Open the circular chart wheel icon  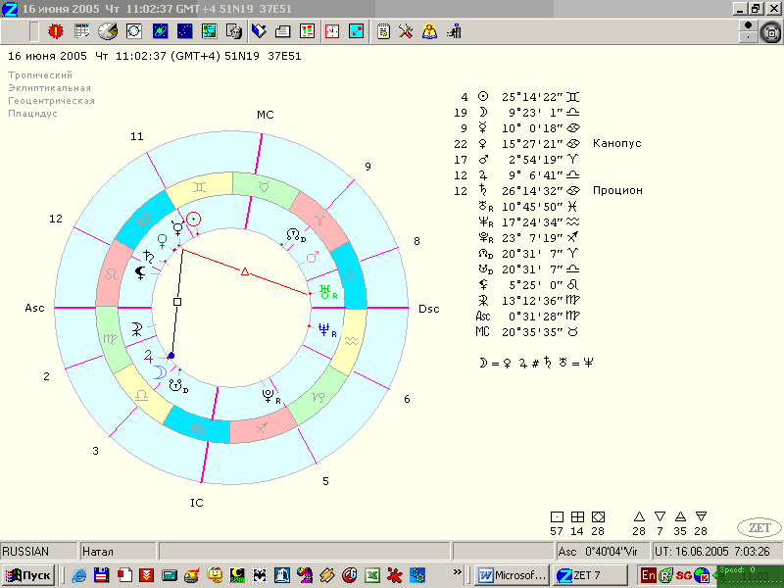tap(134, 31)
